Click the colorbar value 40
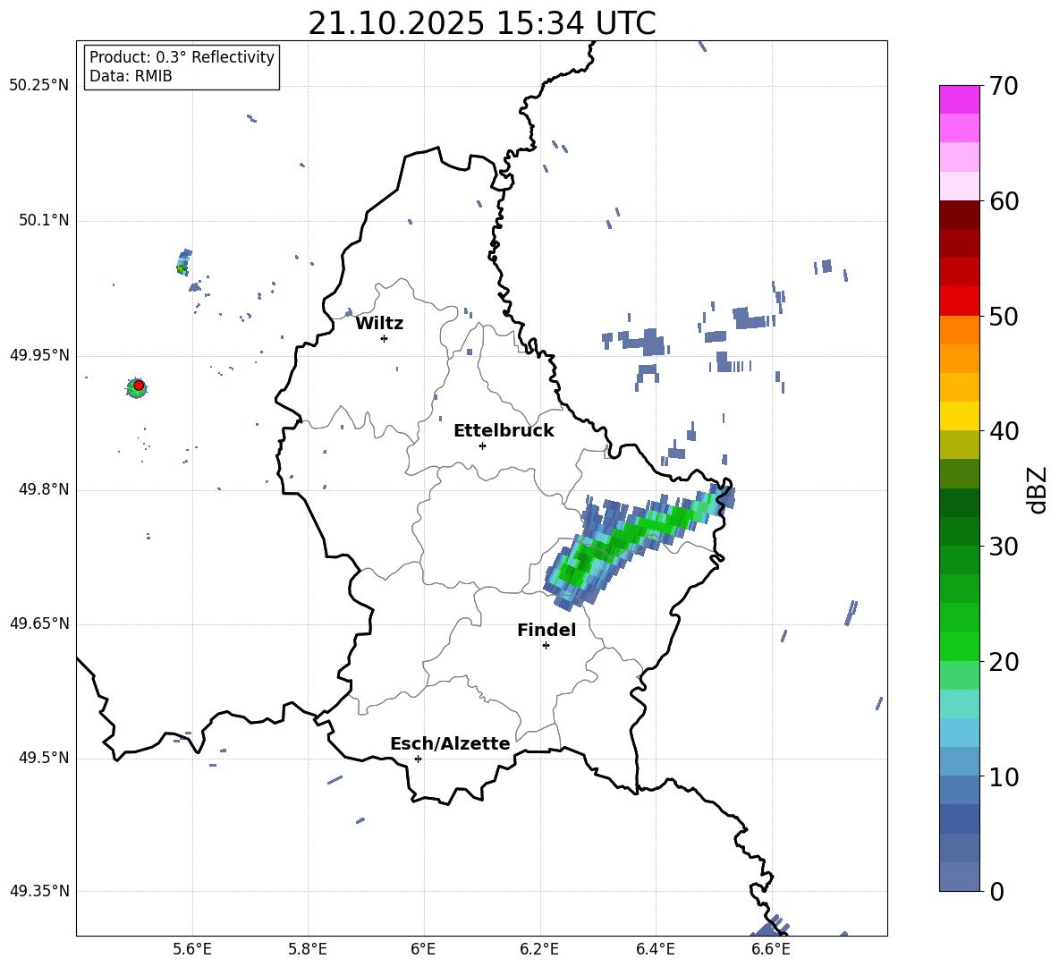This screenshot has width=1059, height=967. tap(1004, 431)
